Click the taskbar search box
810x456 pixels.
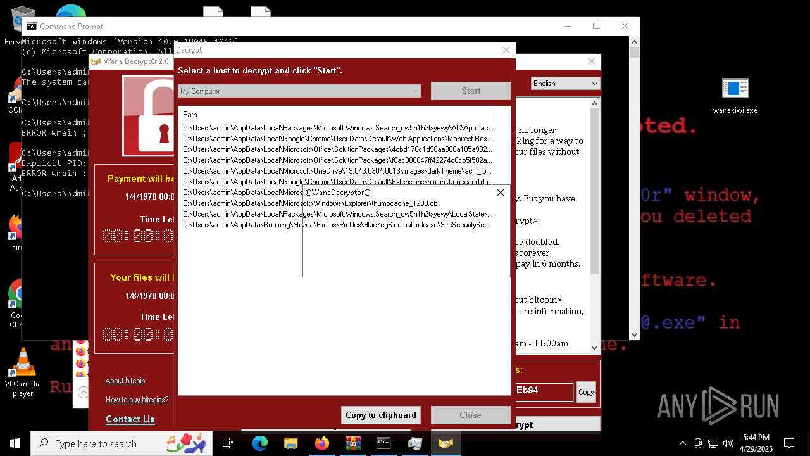pos(121,443)
